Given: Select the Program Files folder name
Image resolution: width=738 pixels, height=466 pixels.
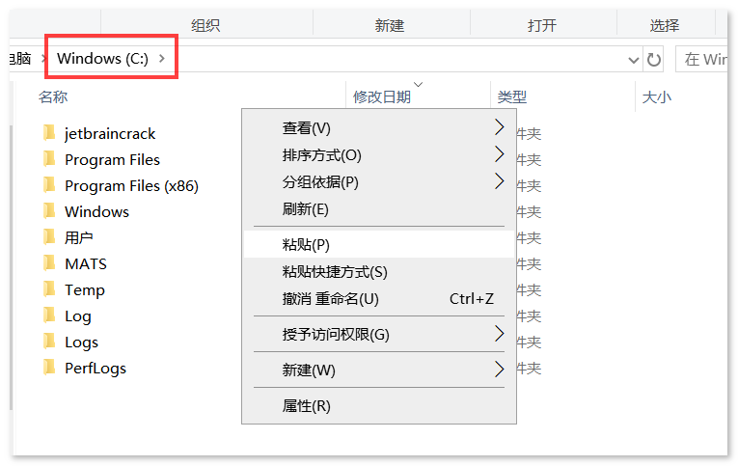Looking at the screenshot, I should 113,160.
